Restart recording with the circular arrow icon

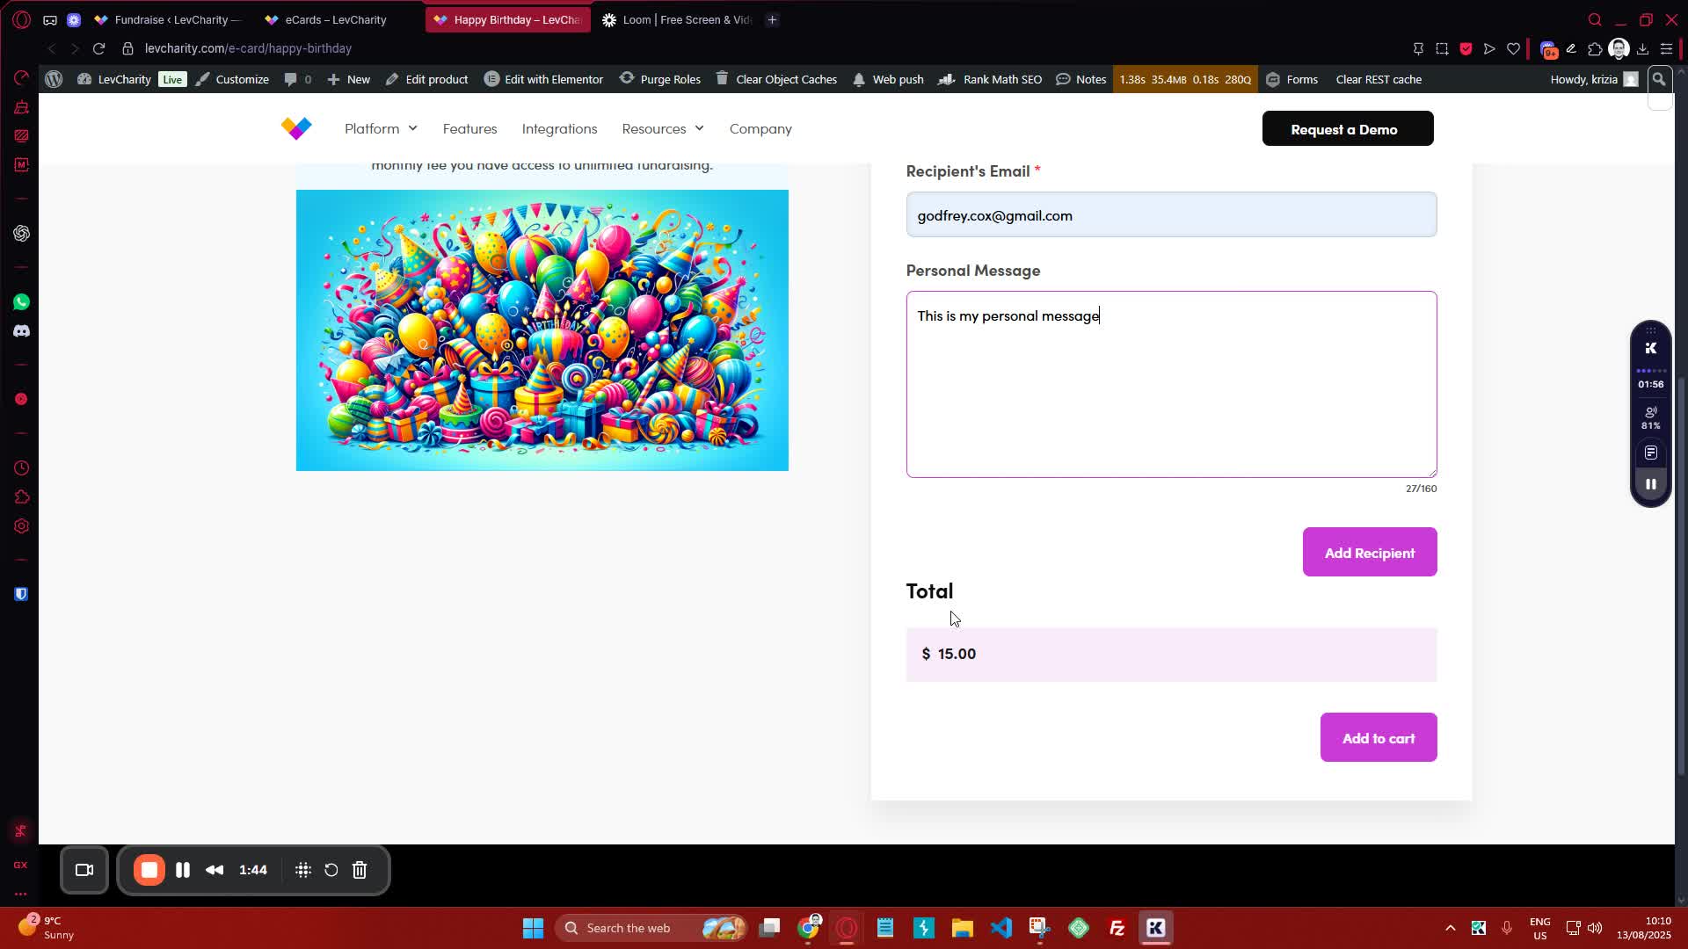coord(331,870)
